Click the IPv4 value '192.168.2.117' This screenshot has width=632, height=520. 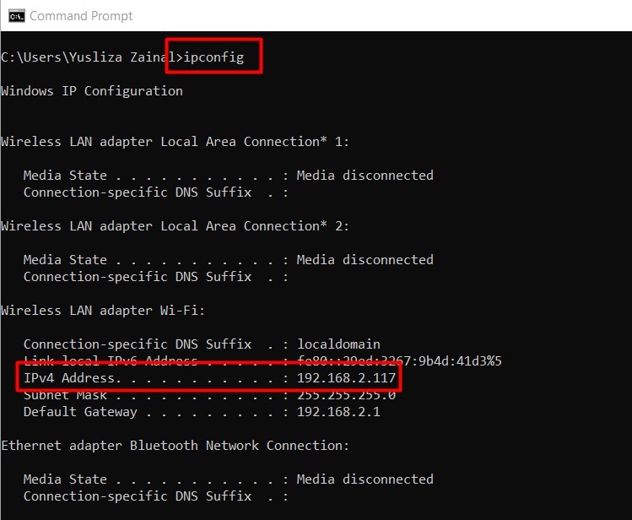tap(346, 378)
